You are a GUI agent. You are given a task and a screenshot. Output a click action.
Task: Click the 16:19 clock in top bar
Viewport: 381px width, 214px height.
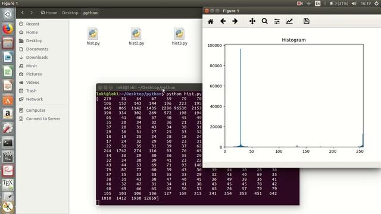(x=366, y=4)
